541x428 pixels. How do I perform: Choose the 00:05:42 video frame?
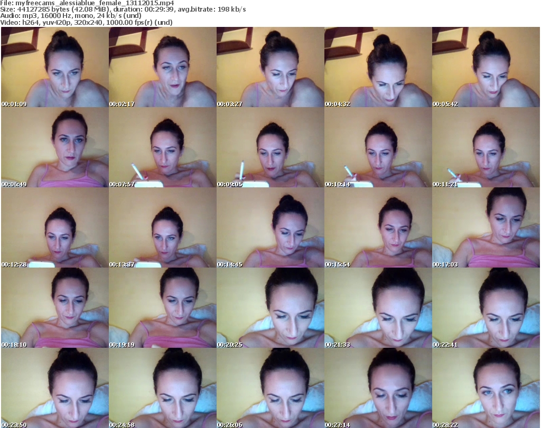486,68
